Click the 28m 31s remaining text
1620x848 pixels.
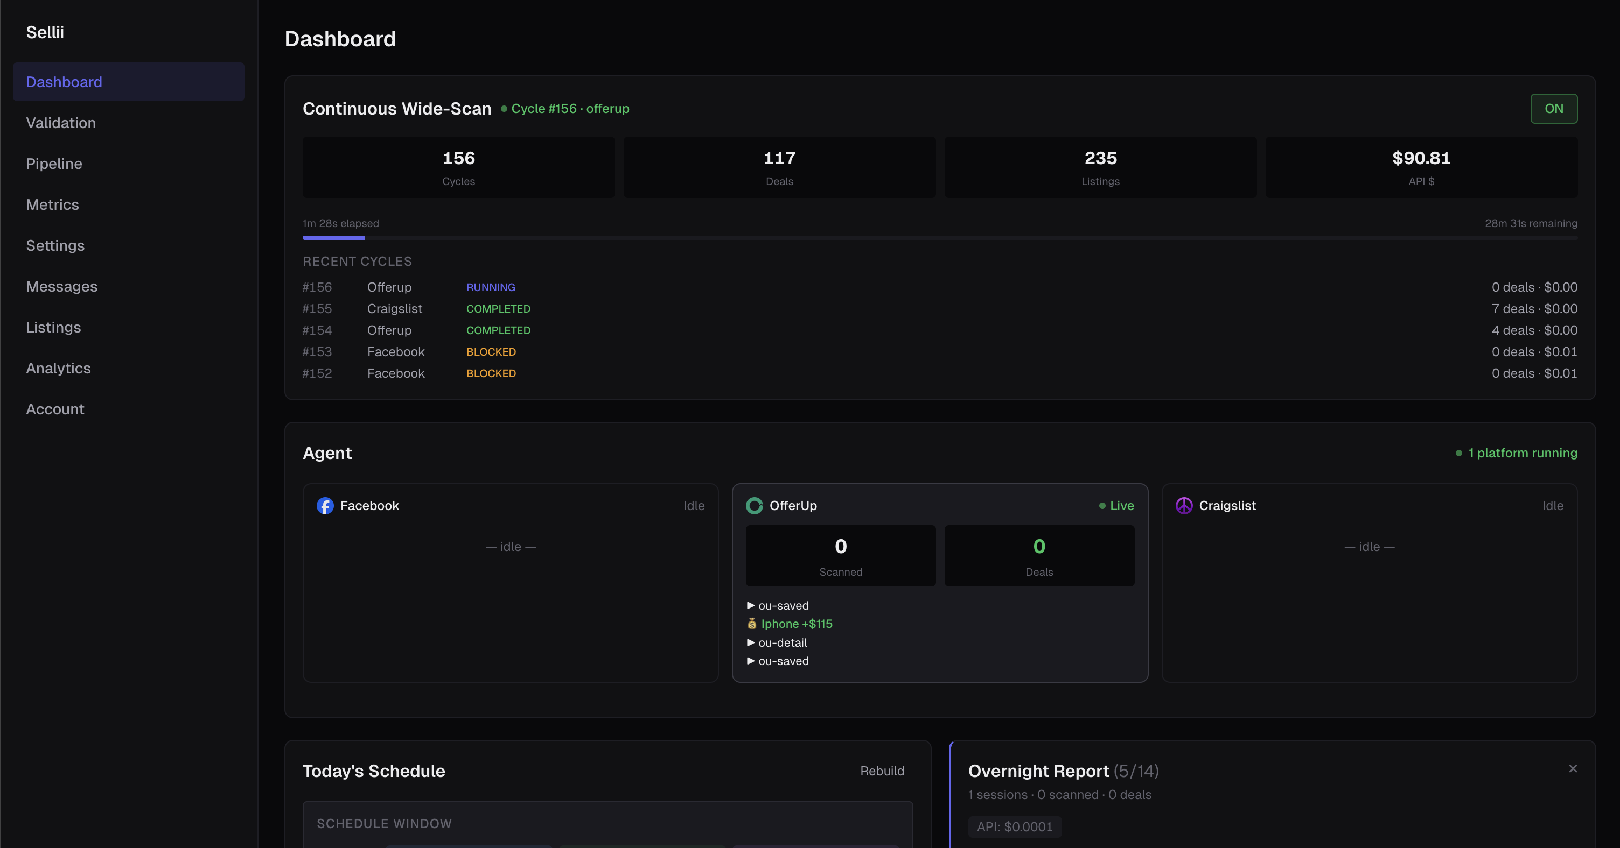(x=1531, y=224)
